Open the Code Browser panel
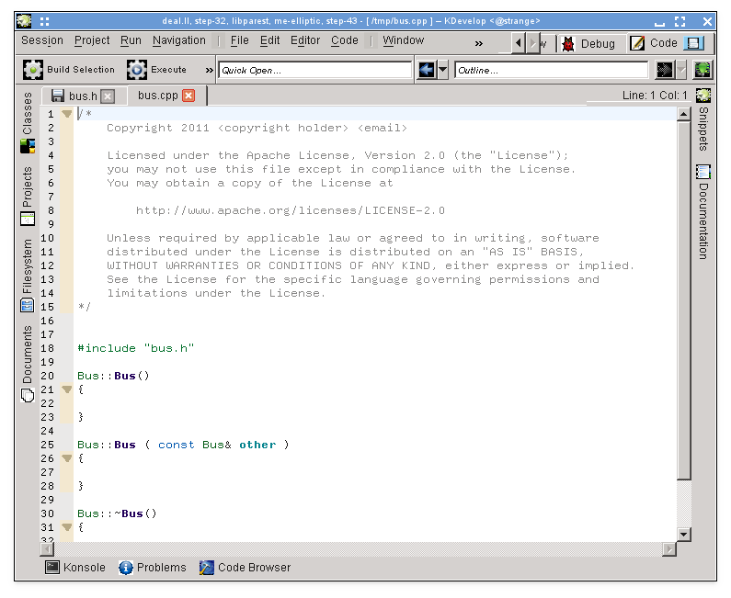Image resolution: width=731 pixels, height=598 pixels. 245,568
